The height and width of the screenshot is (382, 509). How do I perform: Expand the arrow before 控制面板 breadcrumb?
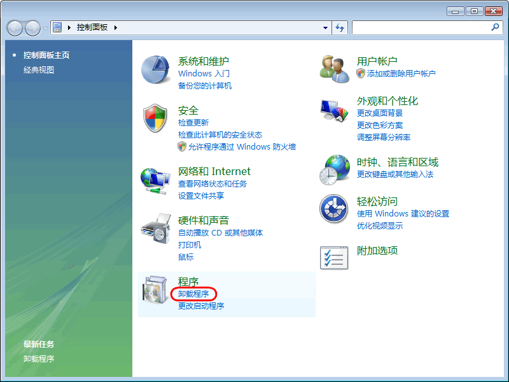[x=69, y=27]
